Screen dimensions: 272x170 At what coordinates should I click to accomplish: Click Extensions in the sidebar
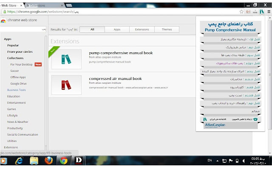pos(11,147)
